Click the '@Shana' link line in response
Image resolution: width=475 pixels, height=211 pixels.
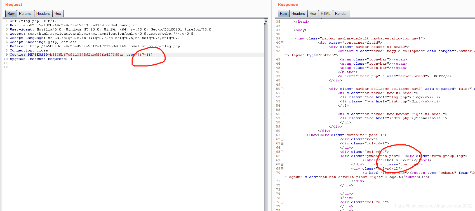click(x=393, y=118)
